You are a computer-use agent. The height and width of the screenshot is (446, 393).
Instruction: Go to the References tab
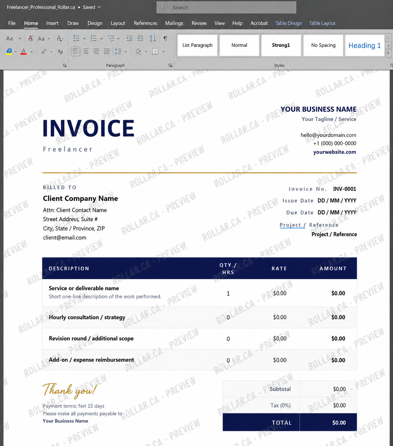click(x=145, y=23)
